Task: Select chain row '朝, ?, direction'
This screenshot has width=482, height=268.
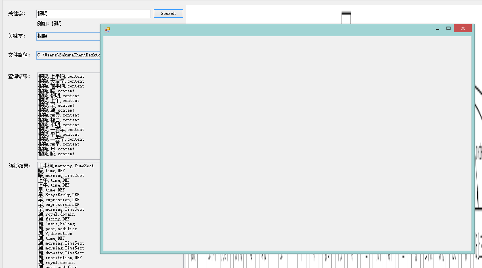Action: coord(55,234)
